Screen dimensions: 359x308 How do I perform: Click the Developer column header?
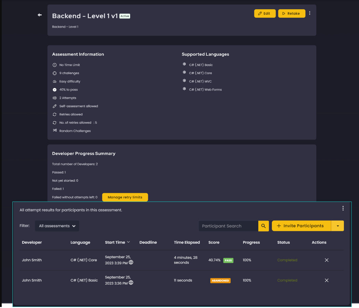tap(32, 242)
